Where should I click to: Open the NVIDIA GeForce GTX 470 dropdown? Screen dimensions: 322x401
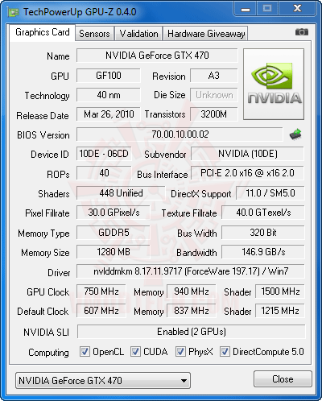point(103,380)
